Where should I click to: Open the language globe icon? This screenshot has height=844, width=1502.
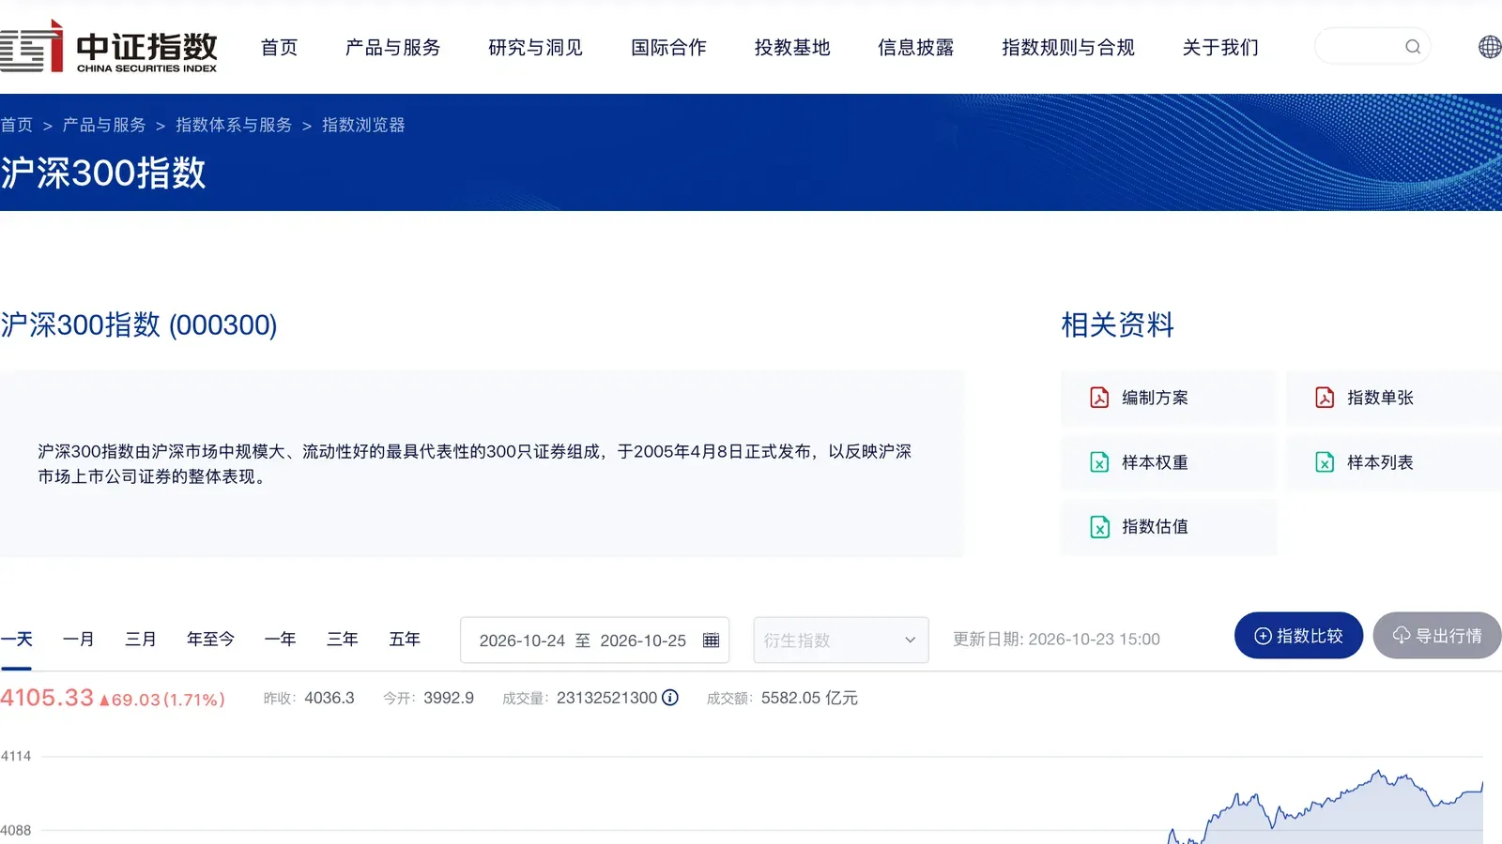(1490, 47)
